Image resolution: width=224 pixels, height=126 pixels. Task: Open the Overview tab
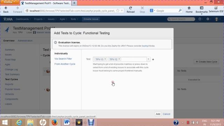tap(9, 41)
